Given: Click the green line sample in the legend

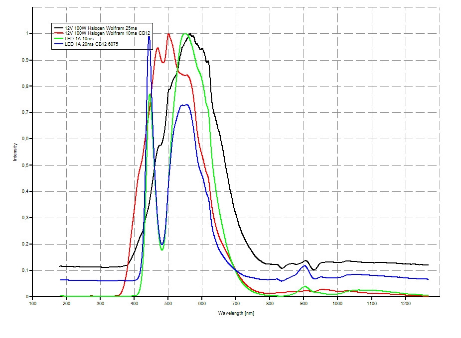Looking at the screenshot, I should 59,39.
